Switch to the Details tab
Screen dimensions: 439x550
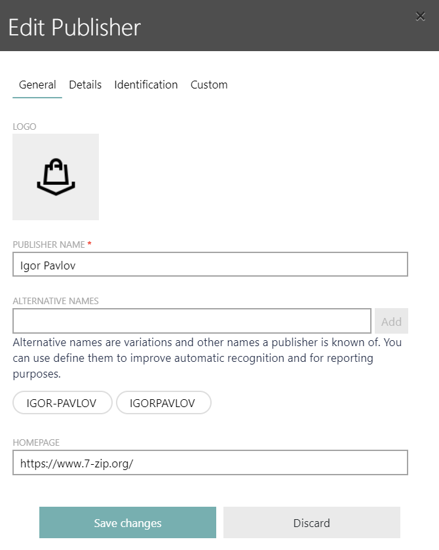[85, 85]
